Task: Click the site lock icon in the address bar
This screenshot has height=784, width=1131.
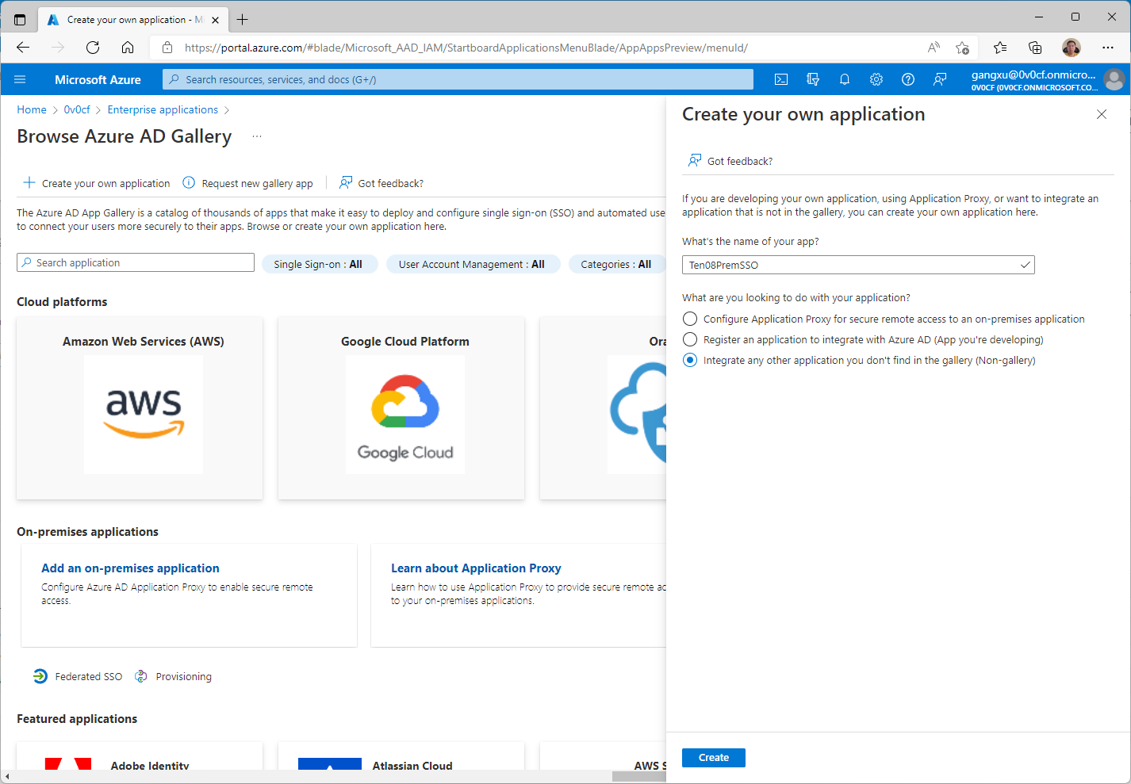Action: 167,48
